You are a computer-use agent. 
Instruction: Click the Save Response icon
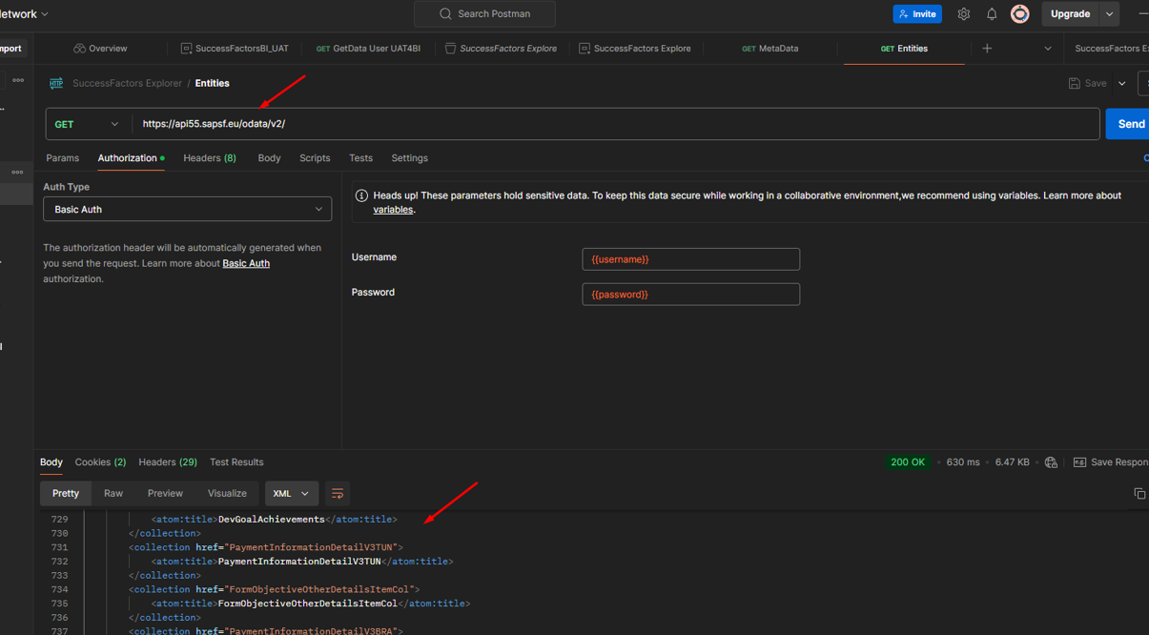pos(1079,462)
